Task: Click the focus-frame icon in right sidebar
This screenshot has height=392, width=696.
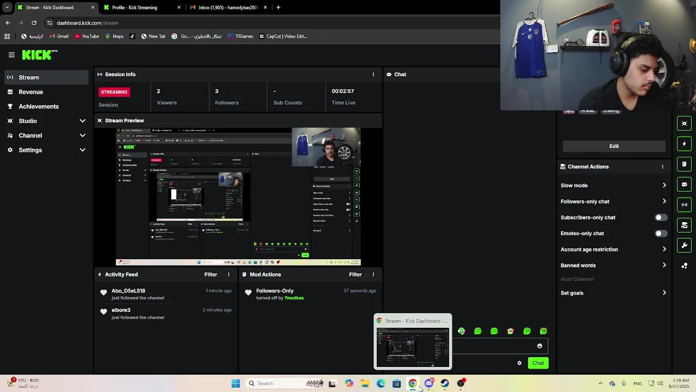Action: pos(685,123)
